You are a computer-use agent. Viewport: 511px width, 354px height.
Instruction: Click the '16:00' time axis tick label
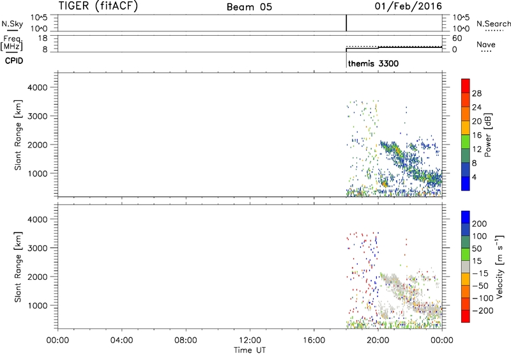(314, 341)
